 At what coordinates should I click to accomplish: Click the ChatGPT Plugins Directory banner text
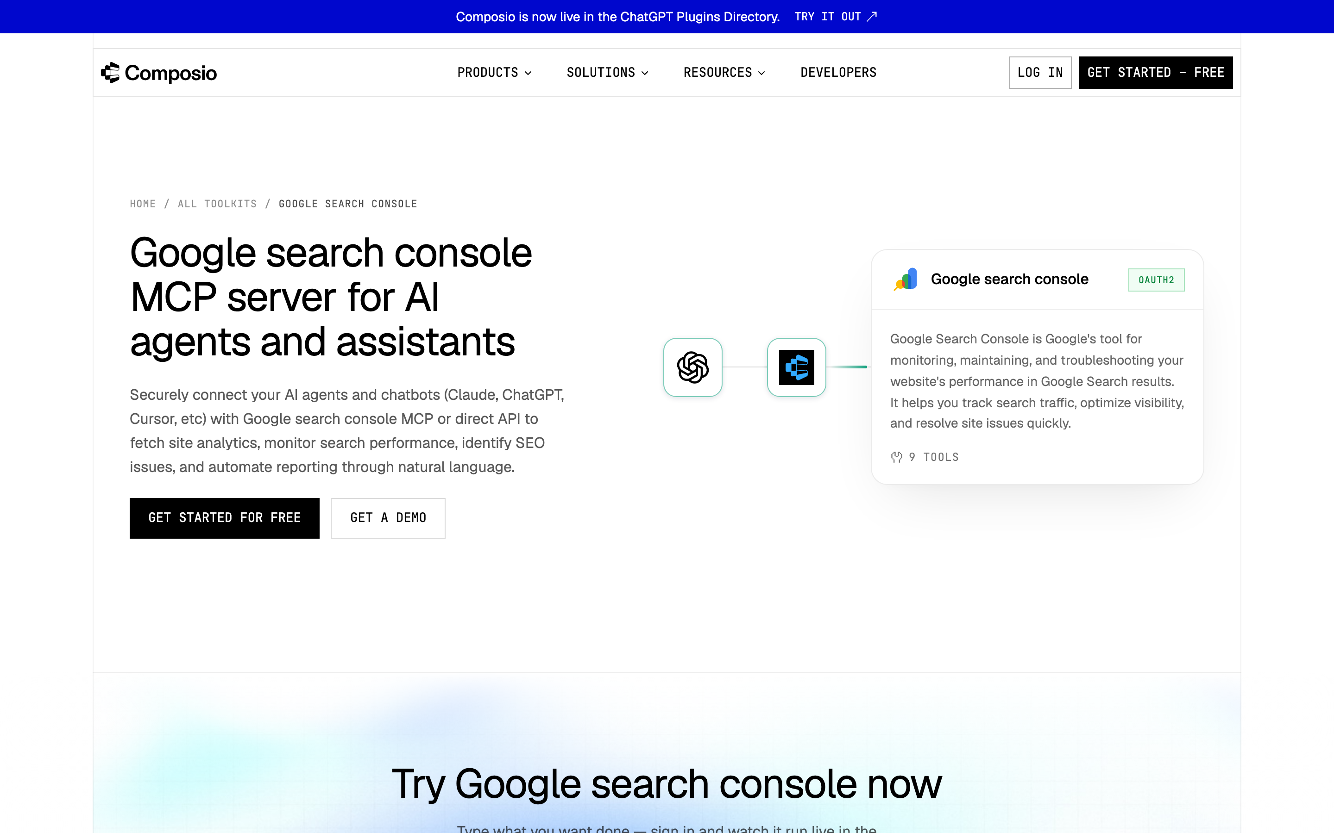coord(617,17)
